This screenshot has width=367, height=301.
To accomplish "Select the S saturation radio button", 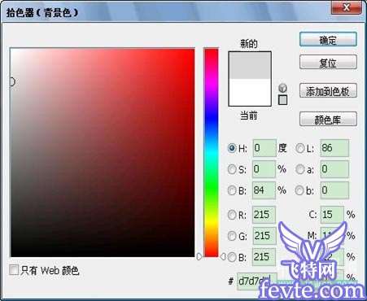I will [x=232, y=169].
